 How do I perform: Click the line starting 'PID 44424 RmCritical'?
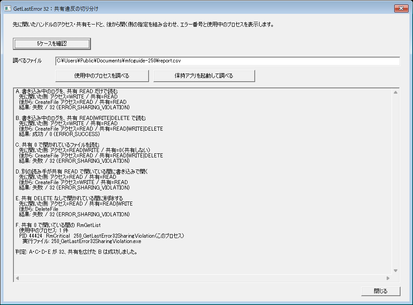click(x=101, y=236)
